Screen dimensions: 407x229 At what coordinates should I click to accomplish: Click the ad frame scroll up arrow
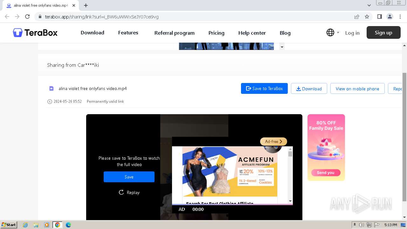290,149
